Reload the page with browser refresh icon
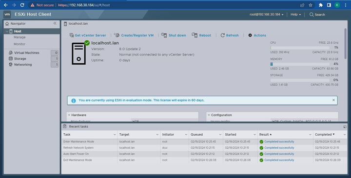Image resolution: width=351 pixels, height=178 pixels. pyautogui.click(x=22, y=5)
